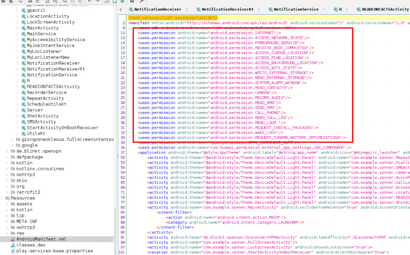Click the text search magnifier icon
410x255 pixels.
pos(65,2)
